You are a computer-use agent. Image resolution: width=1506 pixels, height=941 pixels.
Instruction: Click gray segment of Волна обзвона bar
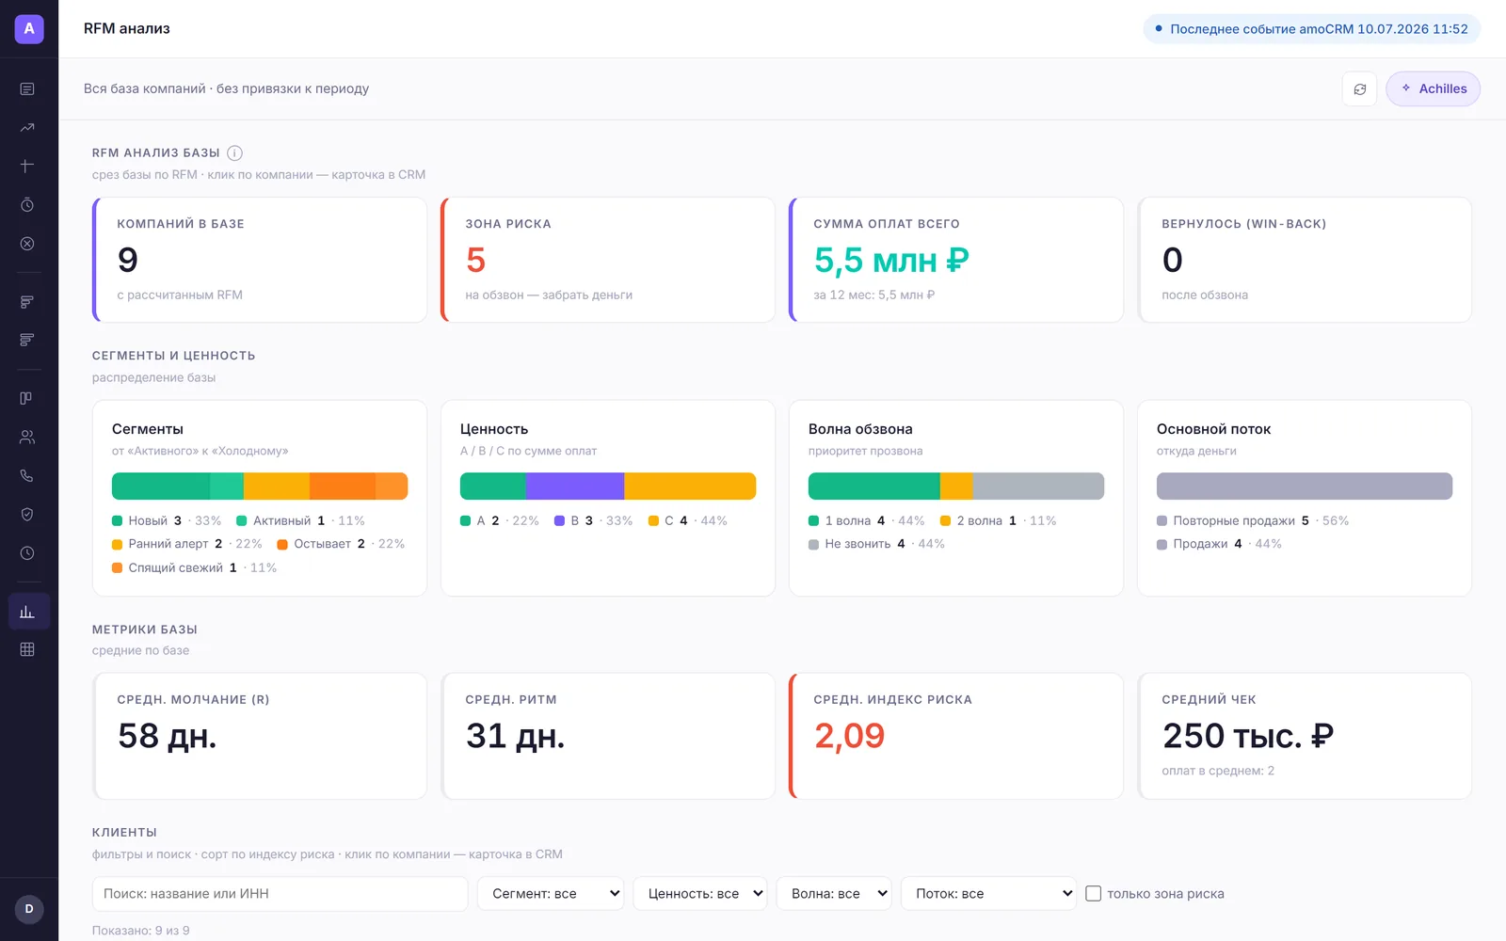coord(1038,486)
